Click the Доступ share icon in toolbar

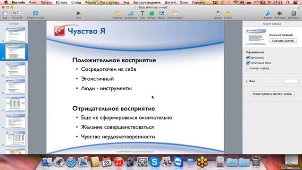click(x=218, y=13)
